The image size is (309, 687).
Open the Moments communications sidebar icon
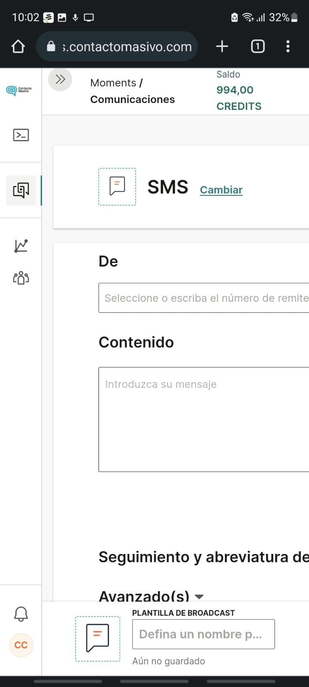[x=21, y=190]
